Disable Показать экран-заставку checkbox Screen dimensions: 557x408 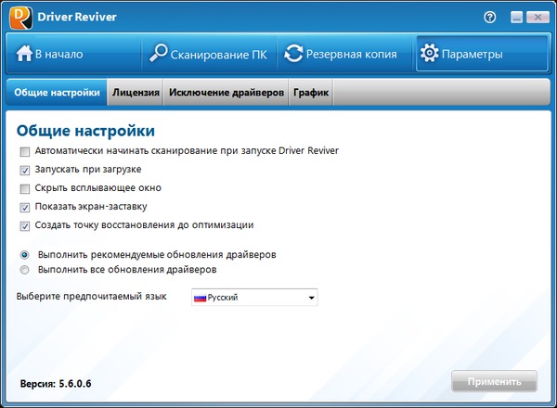[x=25, y=207]
